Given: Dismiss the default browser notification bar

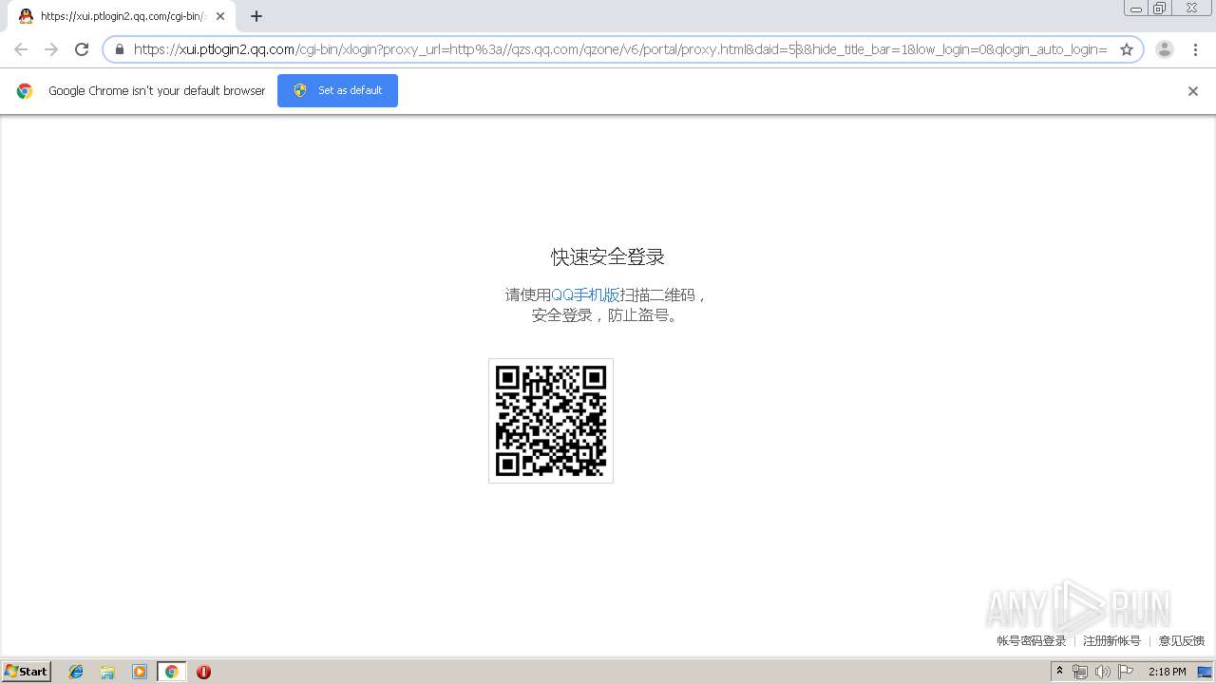Looking at the screenshot, I should coord(1193,91).
